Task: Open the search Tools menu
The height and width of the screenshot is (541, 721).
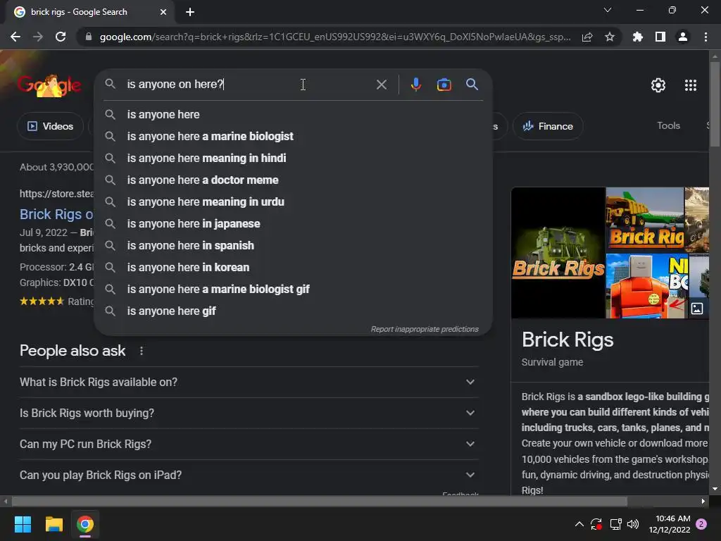Action: pos(668,125)
